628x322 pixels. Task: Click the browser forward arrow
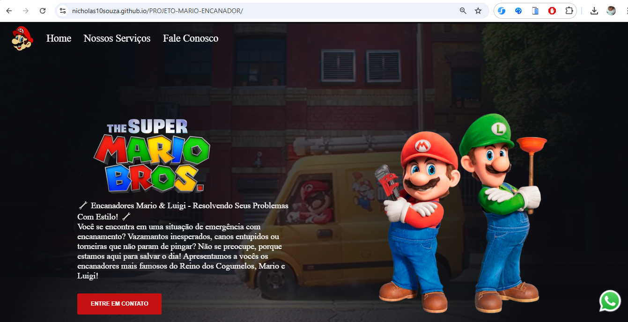tap(26, 11)
